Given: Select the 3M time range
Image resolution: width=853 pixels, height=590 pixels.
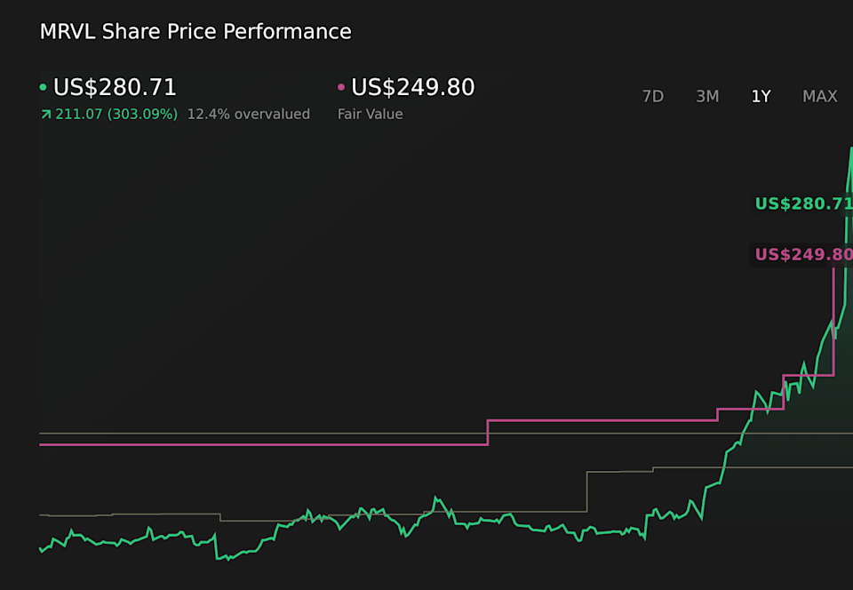Looking at the screenshot, I should click(x=707, y=97).
